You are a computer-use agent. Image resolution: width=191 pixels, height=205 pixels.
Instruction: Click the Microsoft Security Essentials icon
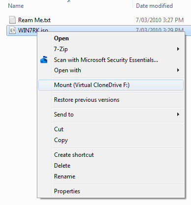[44, 59]
